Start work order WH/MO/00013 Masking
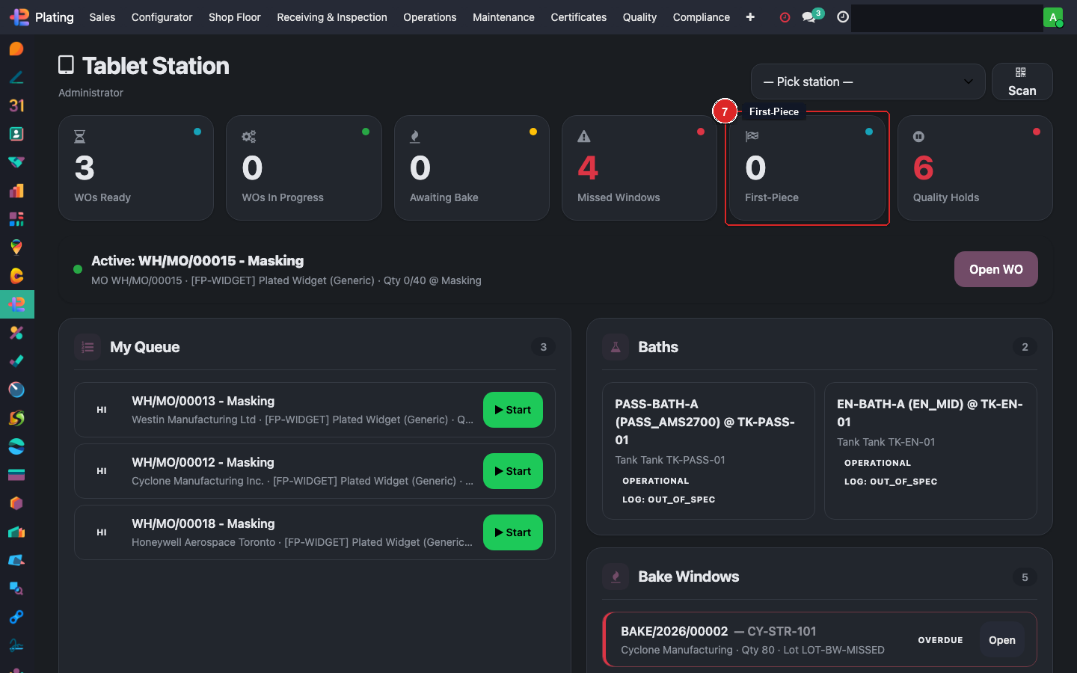Screen dimensions: 1077x673 [512, 410]
